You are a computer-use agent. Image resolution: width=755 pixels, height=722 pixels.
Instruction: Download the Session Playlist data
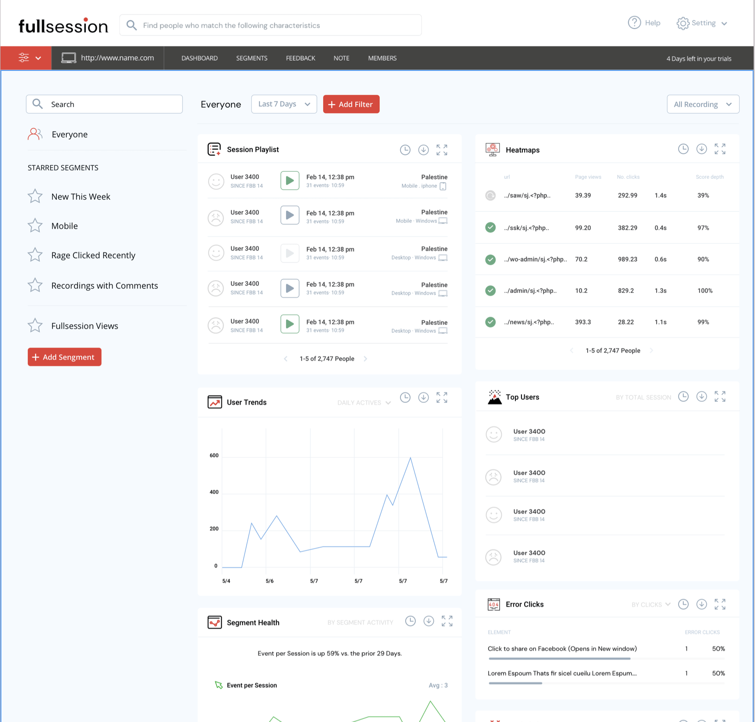(423, 150)
